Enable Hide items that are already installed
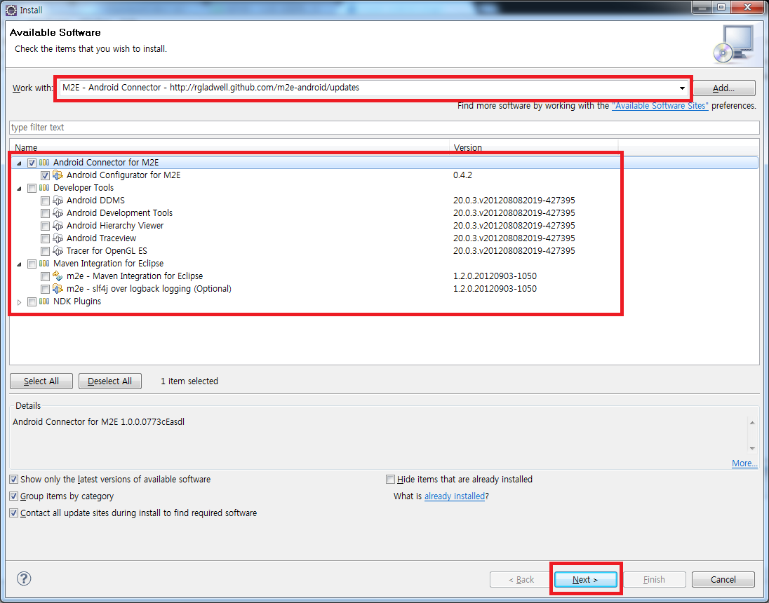The height and width of the screenshot is (603, 769). [390, 480]
